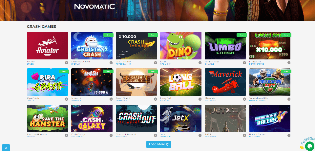
Task: Select the Pipa Crash game thumbnail
Action: [47, 82]
